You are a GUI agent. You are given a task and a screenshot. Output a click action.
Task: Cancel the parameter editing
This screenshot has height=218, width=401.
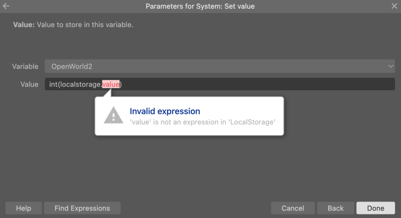(293, 208)
